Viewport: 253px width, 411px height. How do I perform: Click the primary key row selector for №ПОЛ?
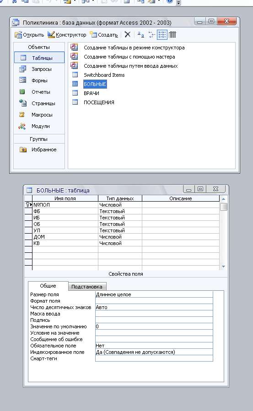click(x=28, y=205)
